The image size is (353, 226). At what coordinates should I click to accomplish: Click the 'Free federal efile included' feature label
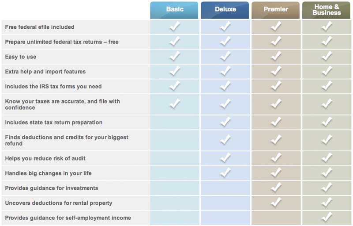[40, 27]
